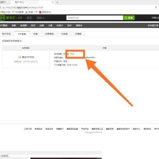The height and width of the screenshot is (159, 159).
Task: Close the 账户中心 browser tab
Action: [52, 2]
